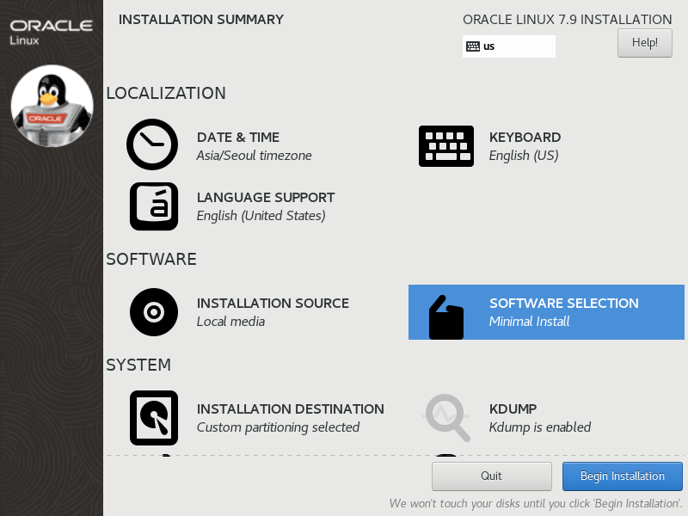The width and height of the screenshot is (688, 516).
Task: Select LANGUAGE SUPPORT heading
Action: (x=266, y=198)
